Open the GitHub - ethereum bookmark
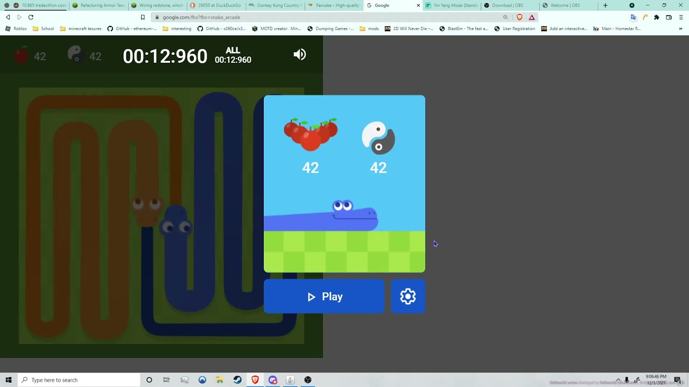The height and width of the screenshot is (387, 689). [132, 28]
